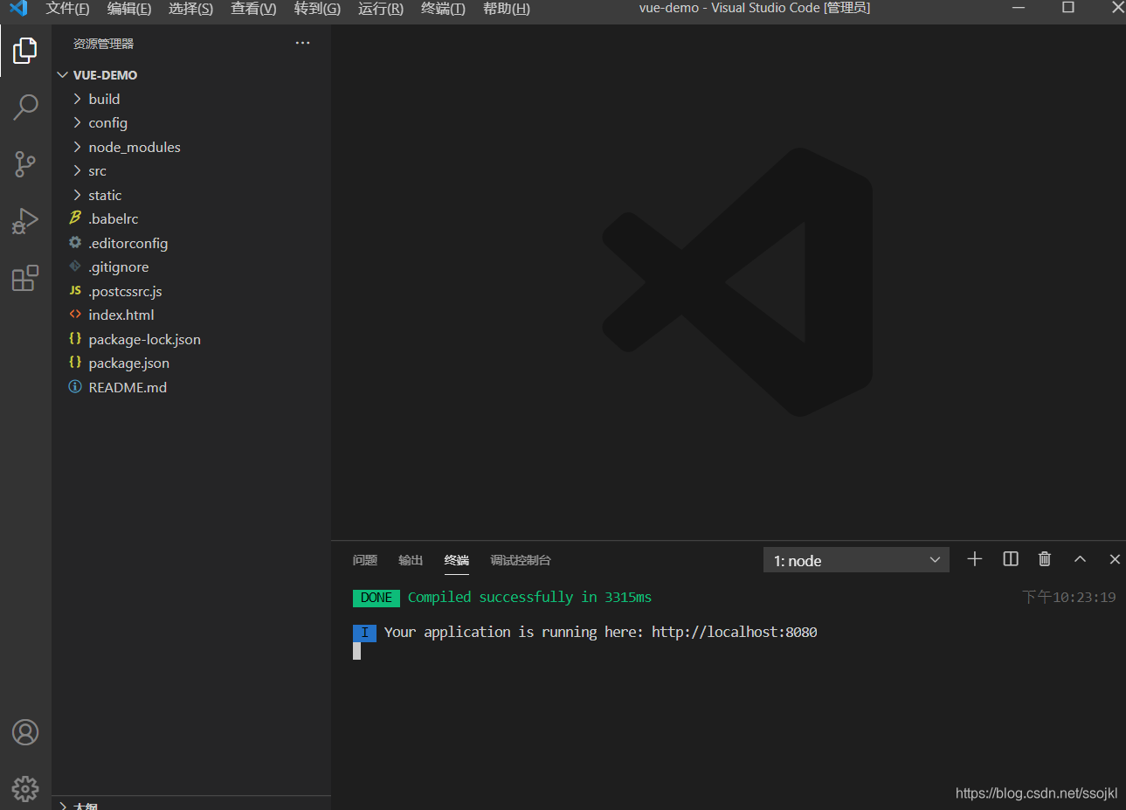1126x810 pixels.
Task: Click the DONE badge in terminal
Action: coord(376,598)
